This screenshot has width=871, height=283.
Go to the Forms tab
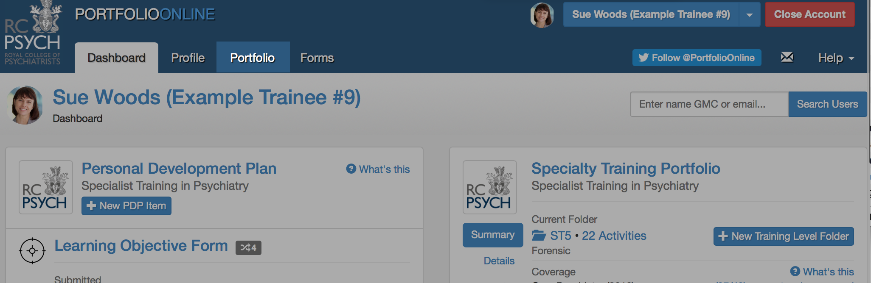(317, 58)
